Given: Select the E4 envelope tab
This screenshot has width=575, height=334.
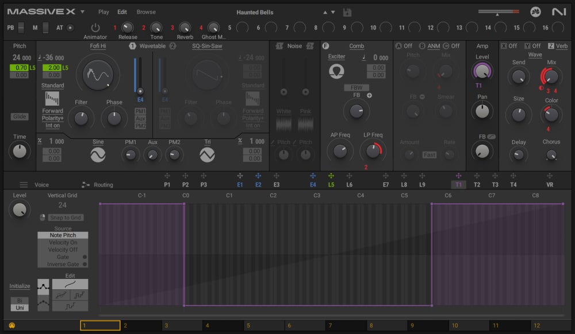Looking at the screenshot, I should click(313, 185).
